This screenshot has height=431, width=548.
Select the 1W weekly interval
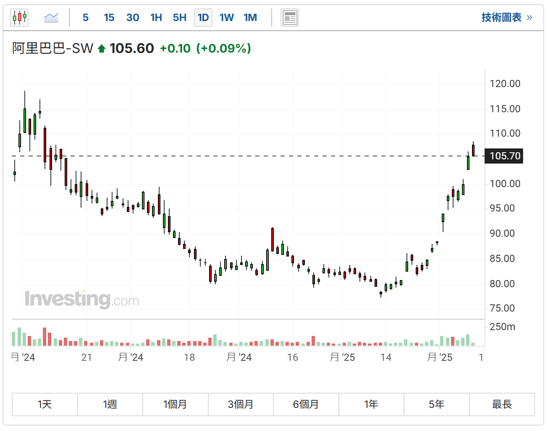[227, 18]
